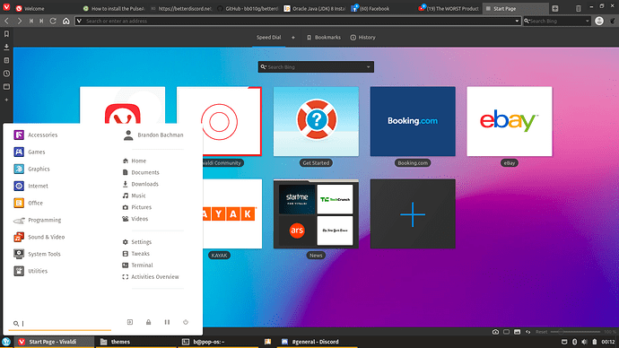Screen dimensions: 619x348
Task: Suspend the system via pause icon
Action: click(x=167, y=322)
